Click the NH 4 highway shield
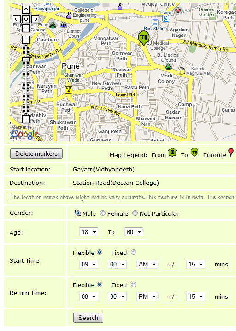This screenshot has width=236, height=331. click(68, 90)
